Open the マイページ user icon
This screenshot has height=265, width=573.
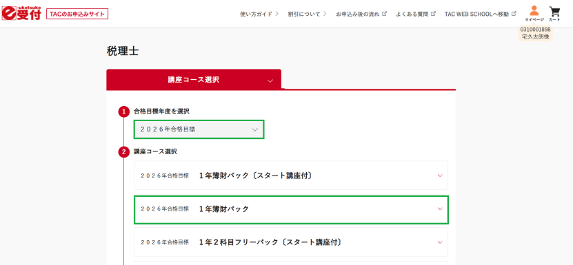[534, 13]
